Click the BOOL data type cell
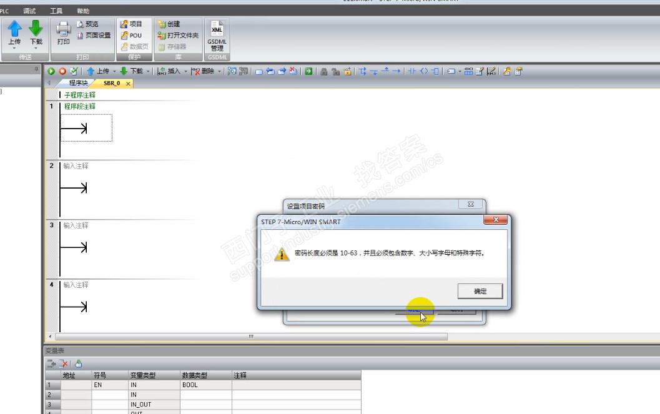Screen dimensions: 660x414 coord(206,385)
